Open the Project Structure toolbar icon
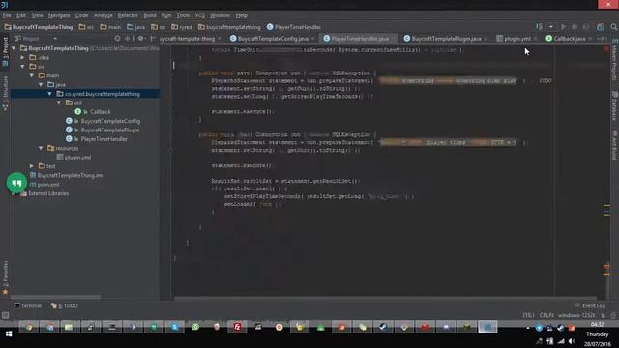The width and height of the screenshot is (619, 348). point(600,27)
